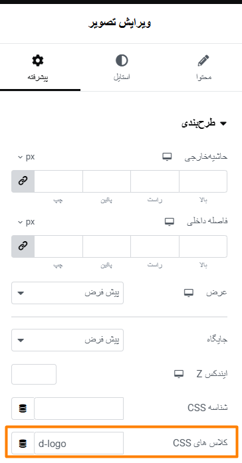
Task: Click the margin responsive device icon
Action: [167, 157]
